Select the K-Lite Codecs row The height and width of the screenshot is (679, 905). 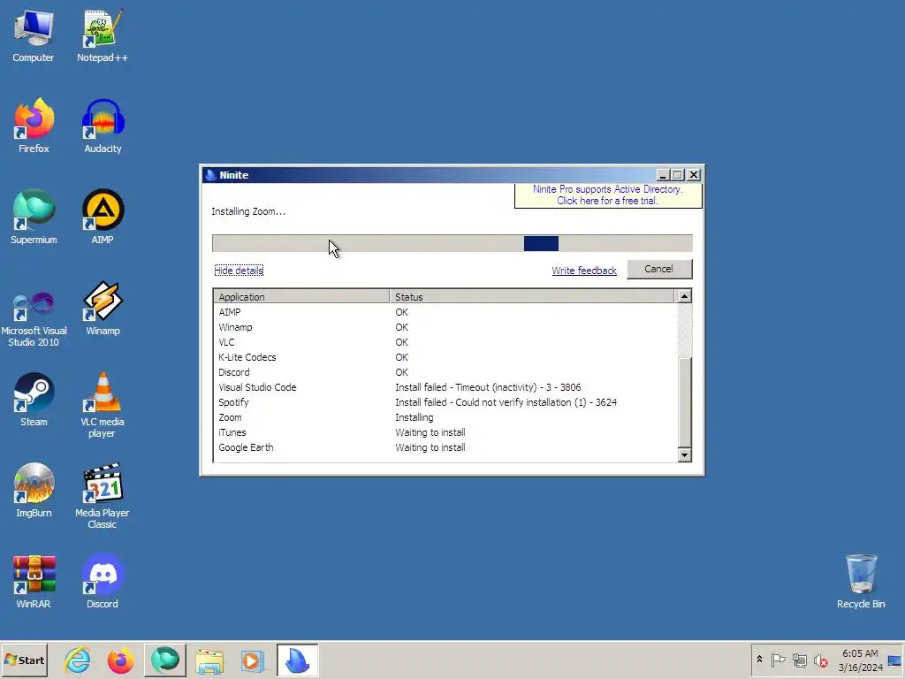tap(444, 357)
